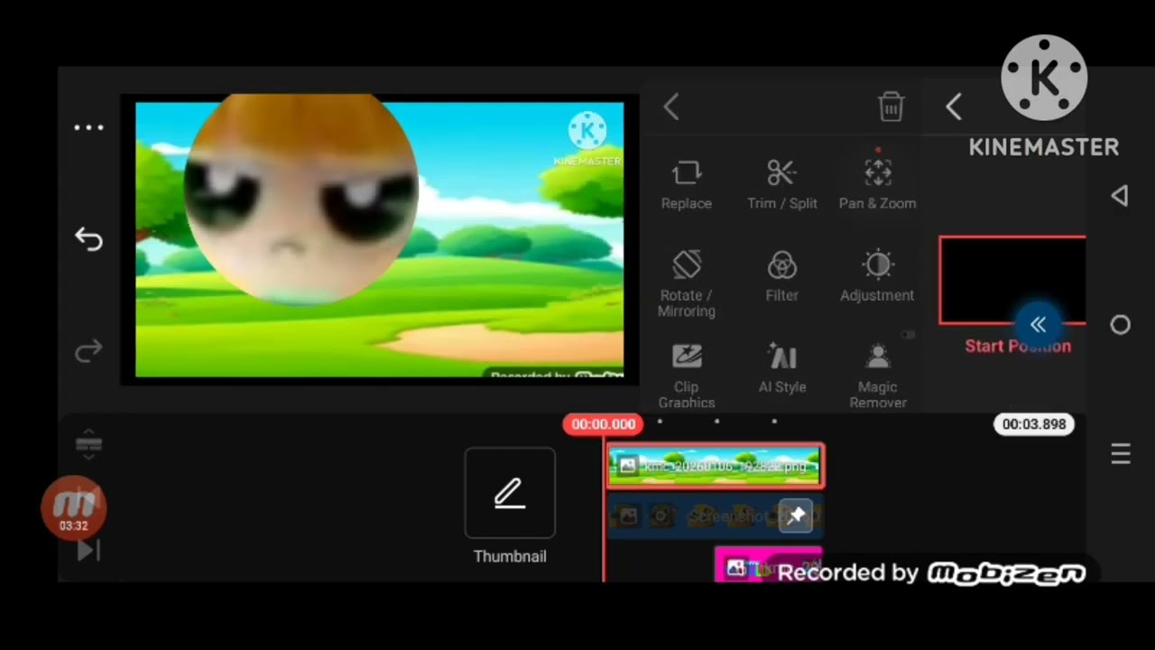The width and height of the screenshot is (1155, 650).
Task: Select the landscape background clip on timeline
Action: [x=715, y=466]
